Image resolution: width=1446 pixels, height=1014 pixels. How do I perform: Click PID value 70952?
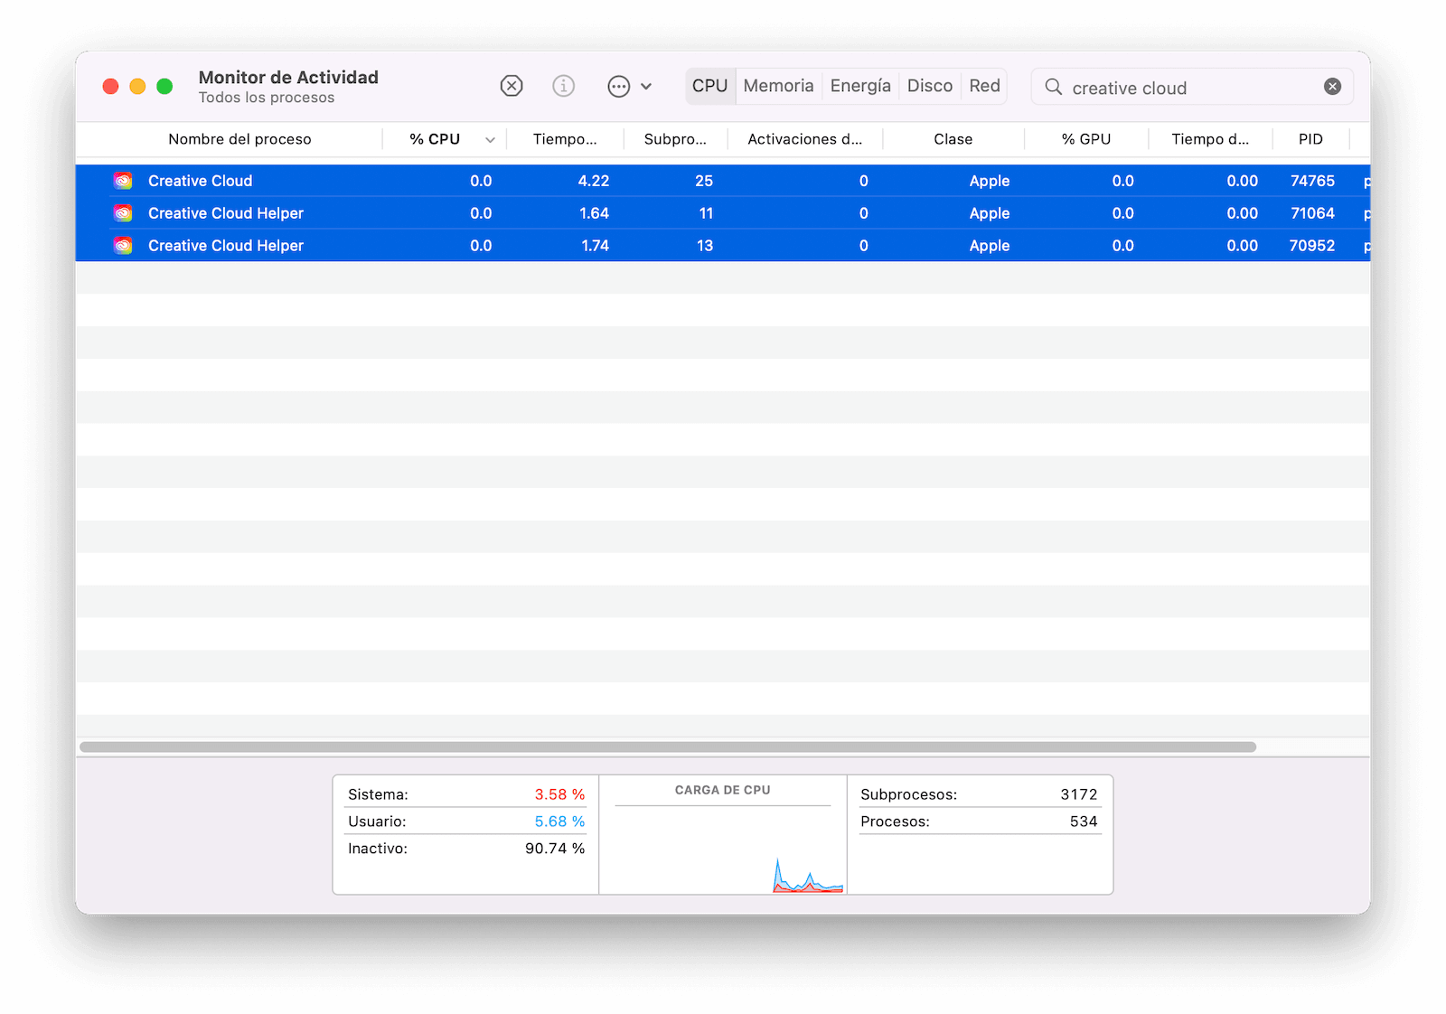pos(1312,246)
